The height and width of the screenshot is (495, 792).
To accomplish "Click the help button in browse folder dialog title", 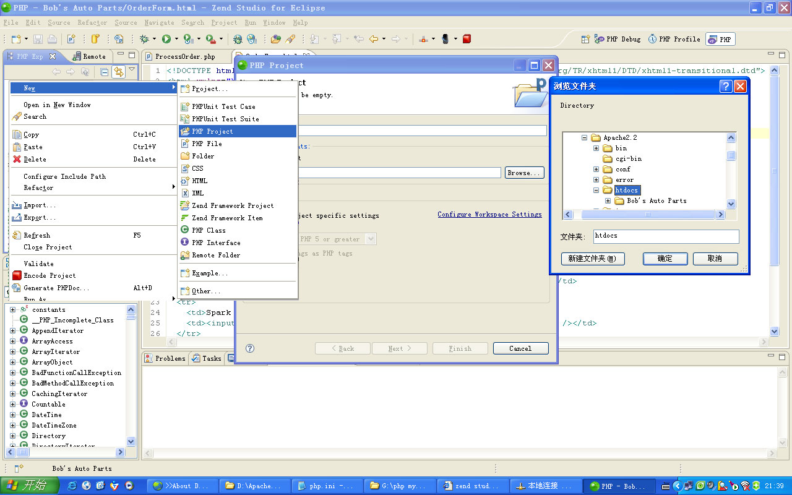I will 726,86.
